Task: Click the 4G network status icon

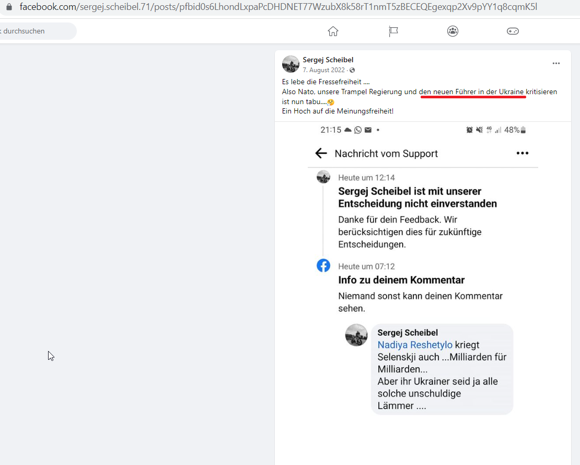Action: 489,130
